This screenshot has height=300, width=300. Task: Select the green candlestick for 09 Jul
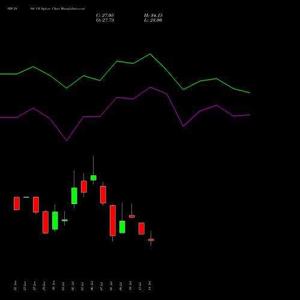point(122,227)
